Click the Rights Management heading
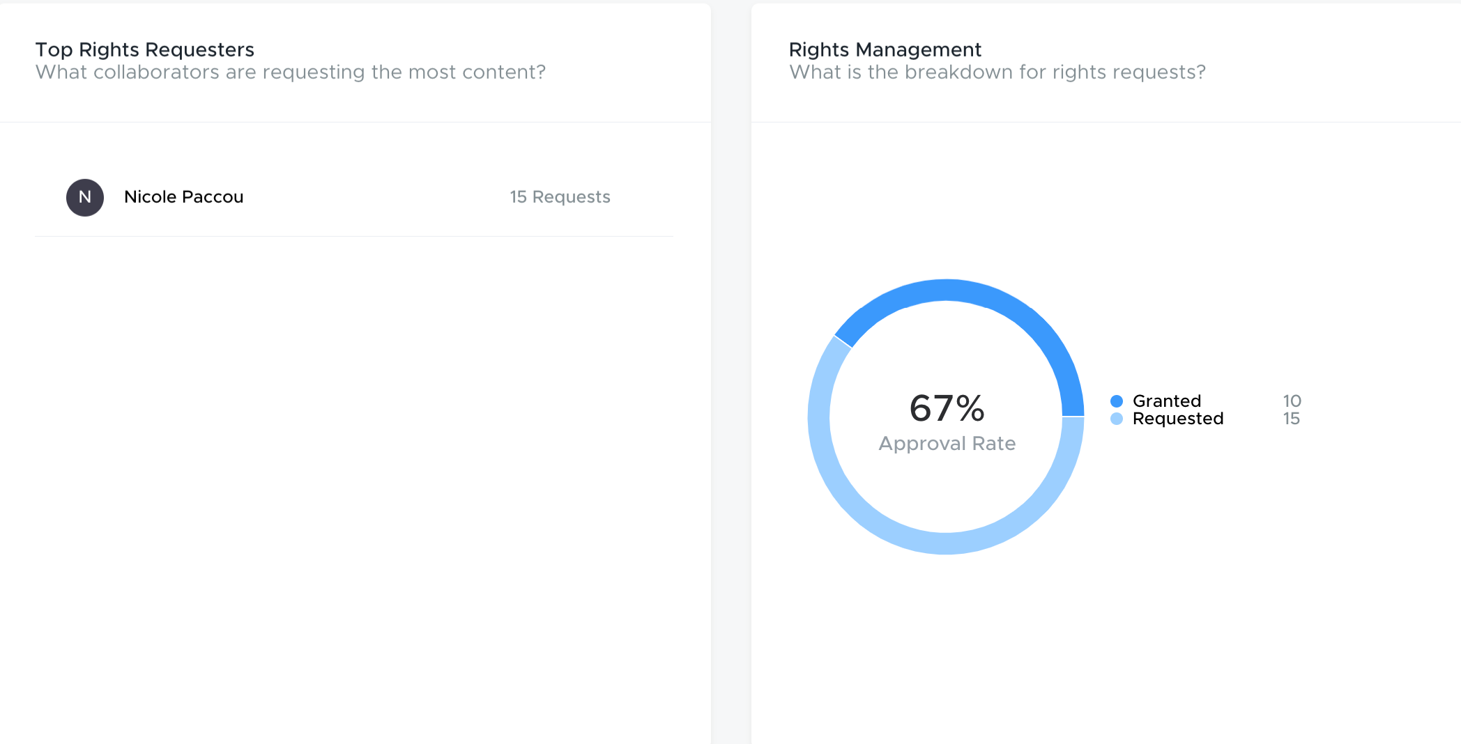This screenshot has width=1461, height=744. 885,50
